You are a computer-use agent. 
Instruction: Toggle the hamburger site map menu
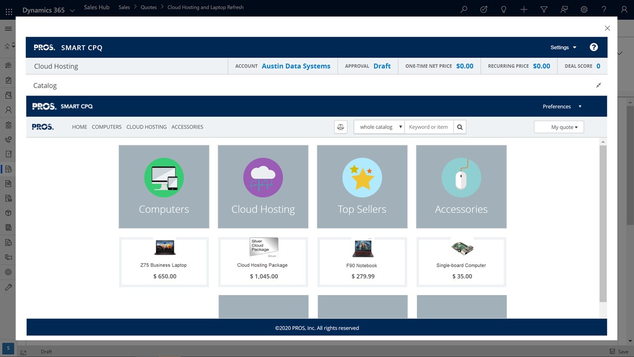click(8, 29)
